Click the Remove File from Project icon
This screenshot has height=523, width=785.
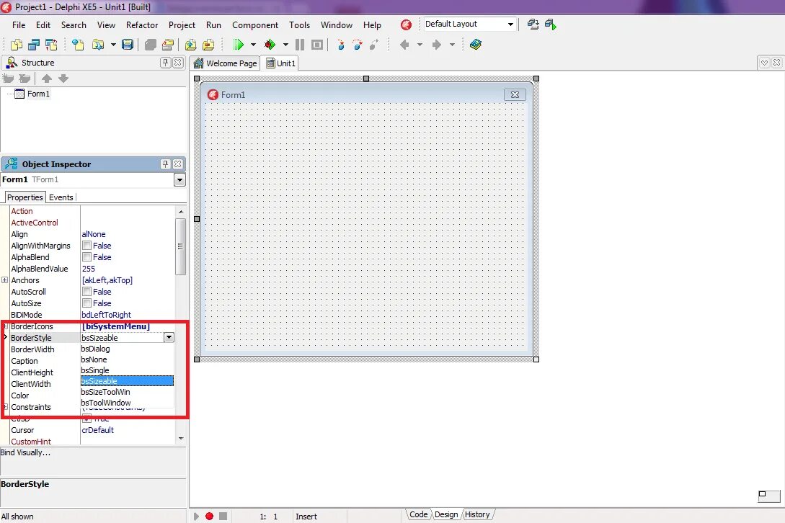pos(208,45)
